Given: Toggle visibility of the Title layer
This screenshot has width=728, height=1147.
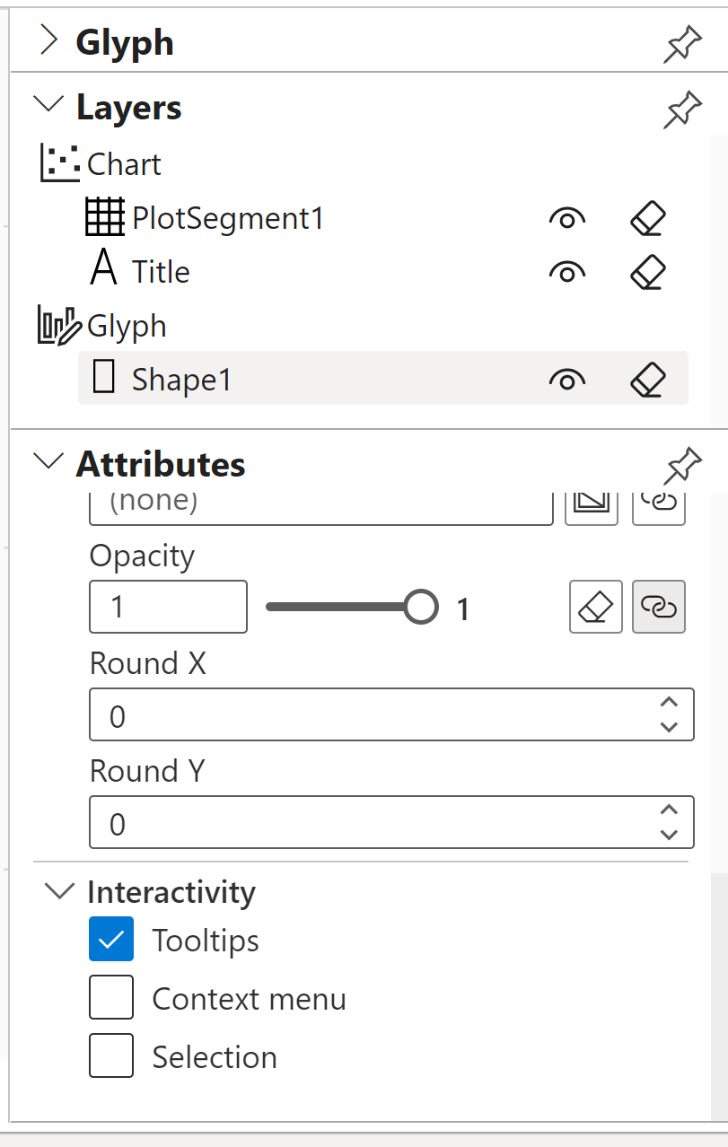Looking at the screenshot, I should 566,271.
